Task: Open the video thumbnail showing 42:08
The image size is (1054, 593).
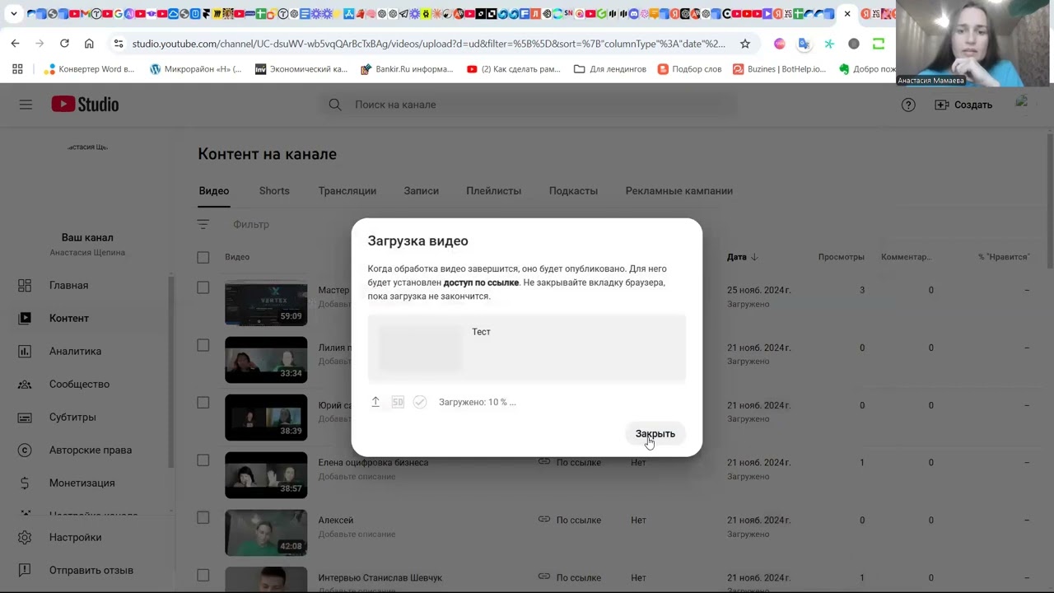Action: [266, 533]
